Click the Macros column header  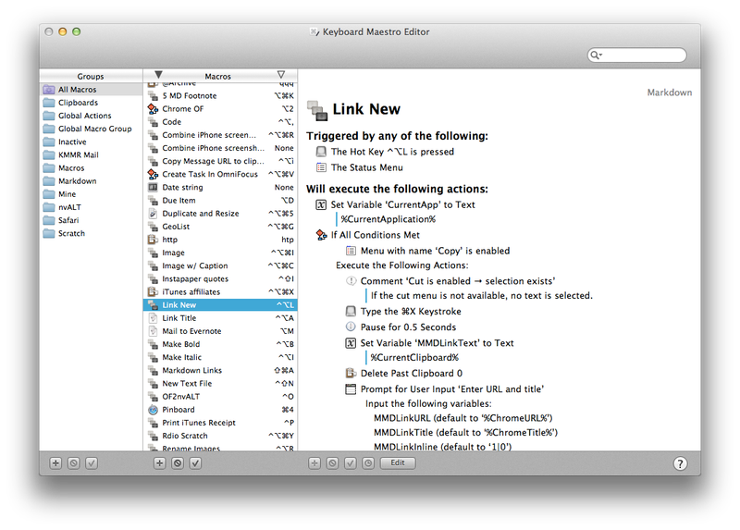point(217,76)
